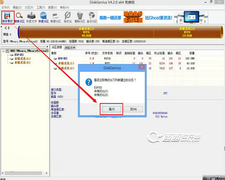Screen dimensions: 225x180
Task: Click the 512 Bytes sector size value
Action: click(x=161, y=116)
